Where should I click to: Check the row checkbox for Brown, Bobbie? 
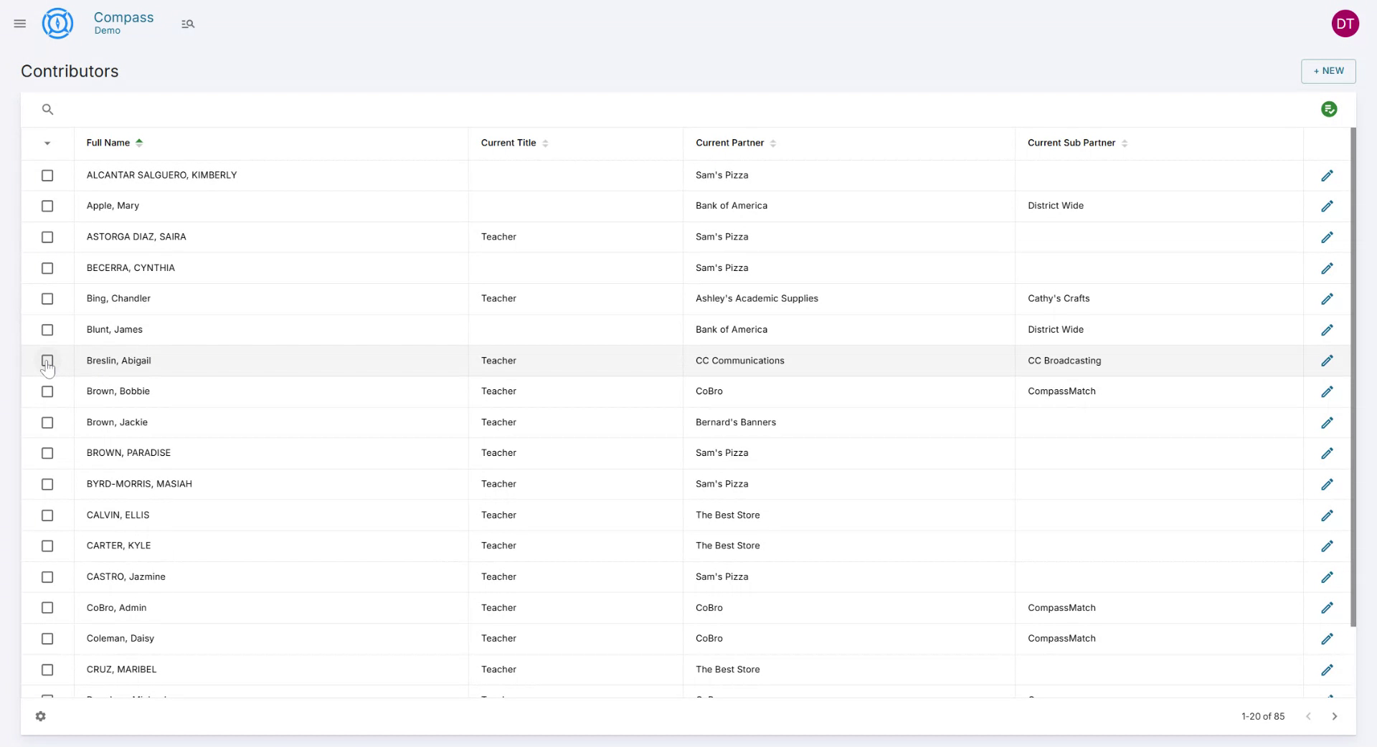pos(47,391)
